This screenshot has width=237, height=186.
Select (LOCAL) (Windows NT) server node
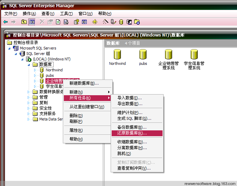[x=52, y=59]
